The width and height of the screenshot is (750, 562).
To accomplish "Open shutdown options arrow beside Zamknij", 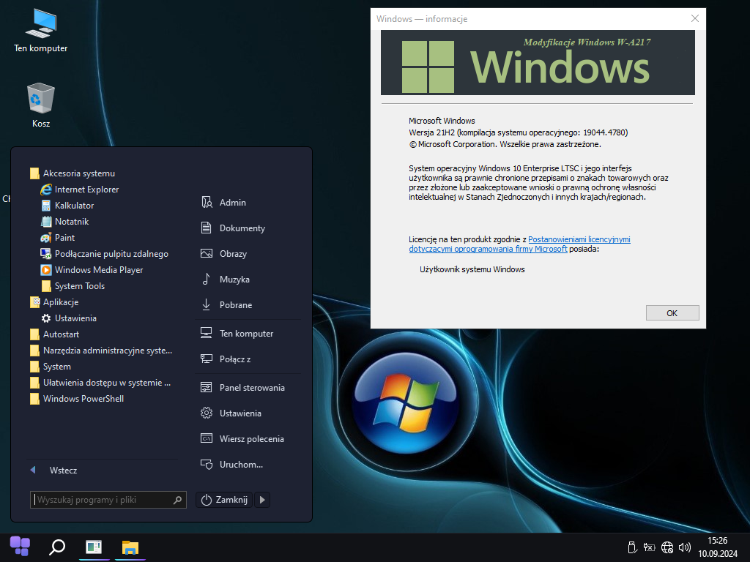I will (x=264, y=500).
